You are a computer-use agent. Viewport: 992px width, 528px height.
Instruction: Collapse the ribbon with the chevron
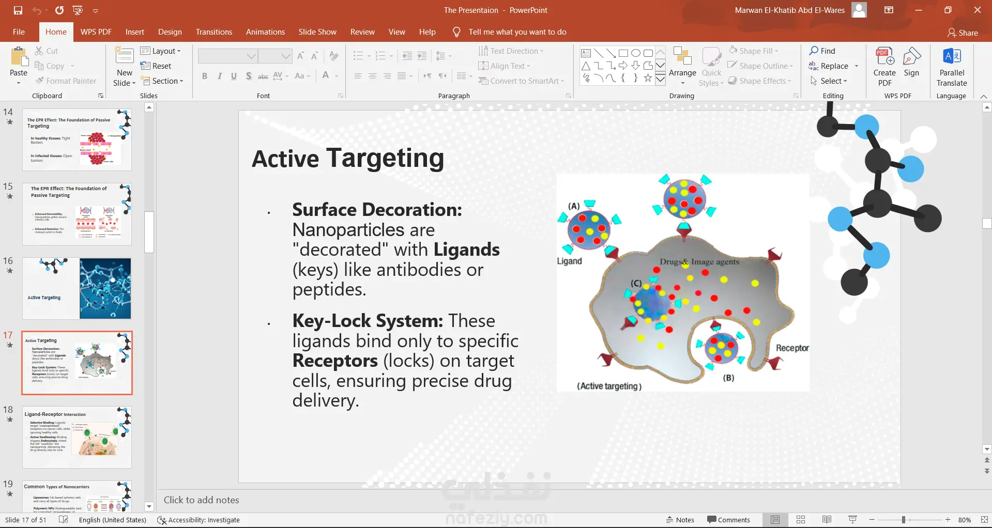point(984,96)
